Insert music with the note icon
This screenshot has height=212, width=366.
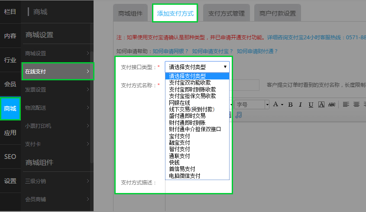tap(239, 115)
